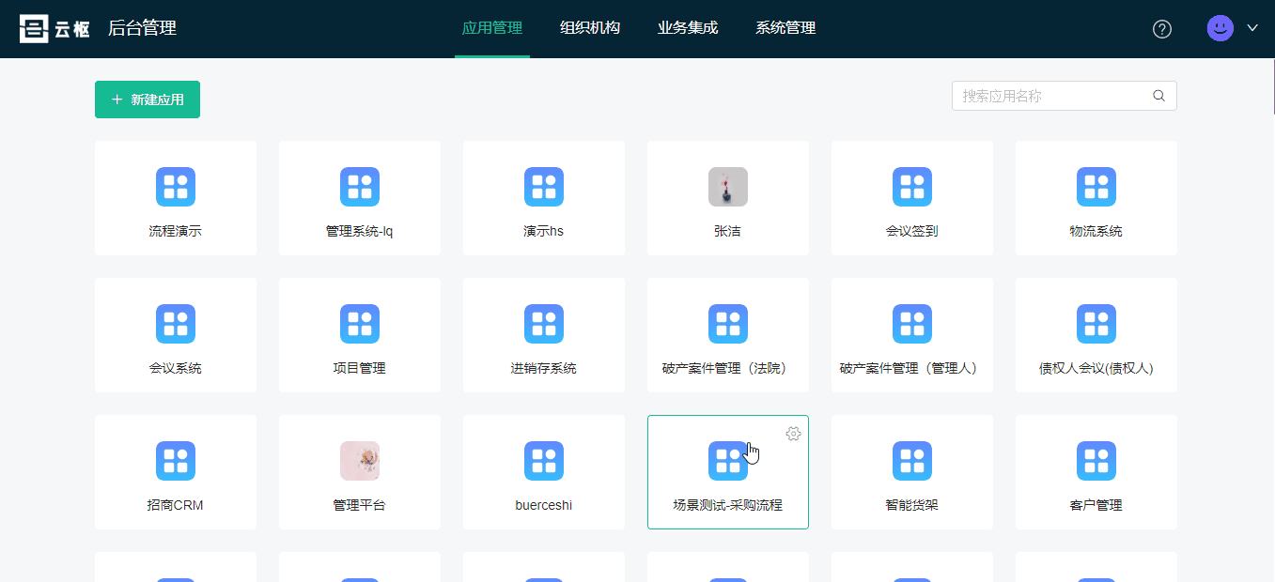Click the 客户管理 label text
Image resolution: width=1275 pixels, height=582 pixels.
(1096, 505)
